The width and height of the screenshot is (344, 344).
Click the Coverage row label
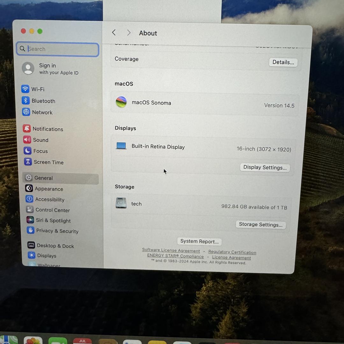(126, 59)
